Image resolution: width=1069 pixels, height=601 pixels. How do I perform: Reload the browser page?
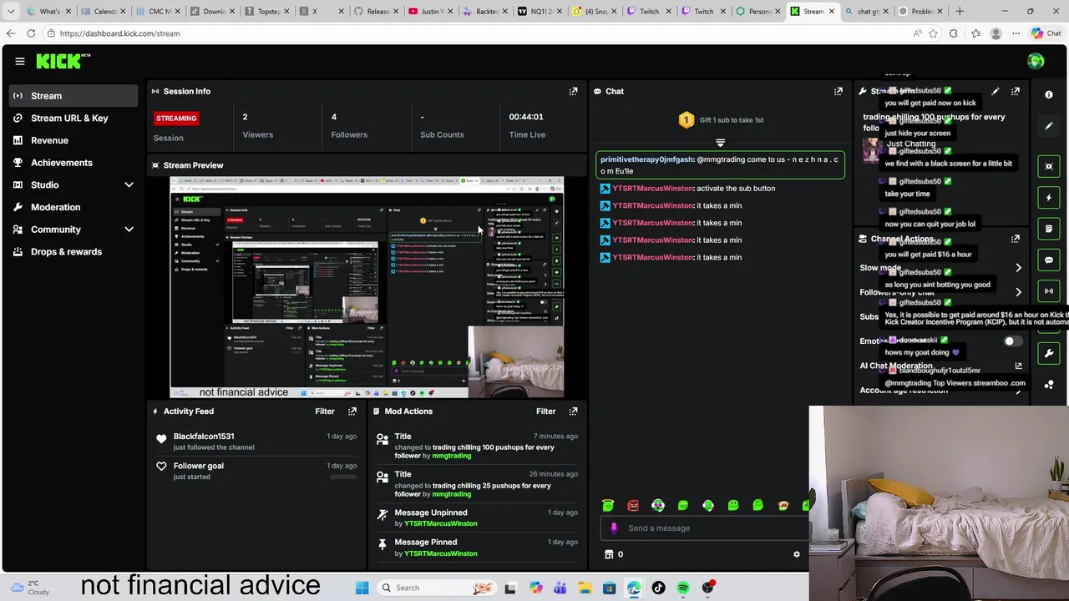(31, 33)
